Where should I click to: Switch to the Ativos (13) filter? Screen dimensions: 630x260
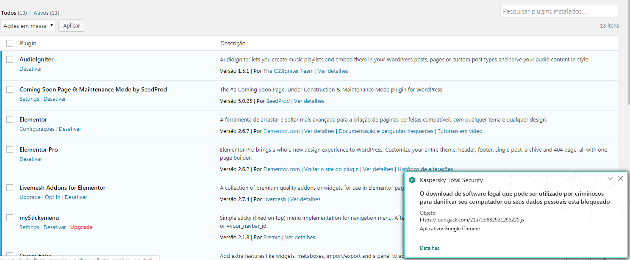(47, 13)
